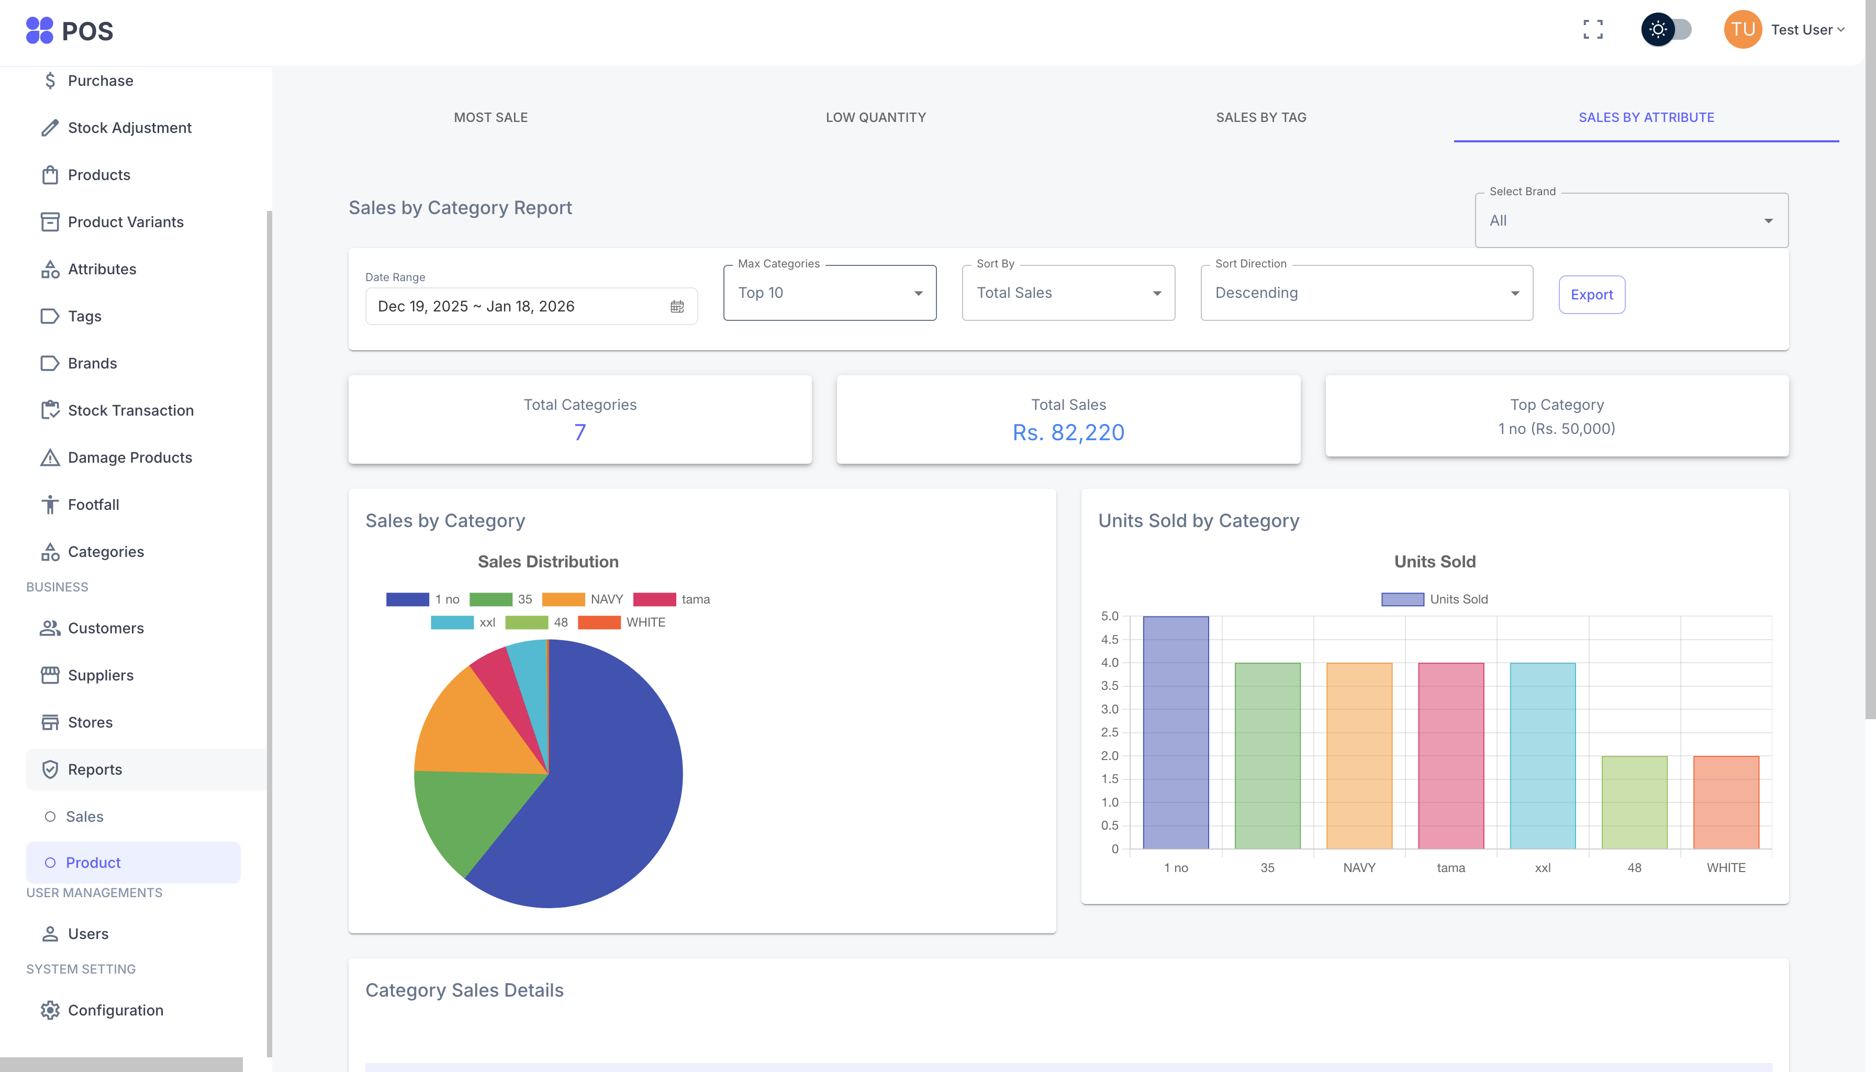This screenshot has width=1876, height=1072.
Task: Click the Reports shield icon
Action: (49, 768)
